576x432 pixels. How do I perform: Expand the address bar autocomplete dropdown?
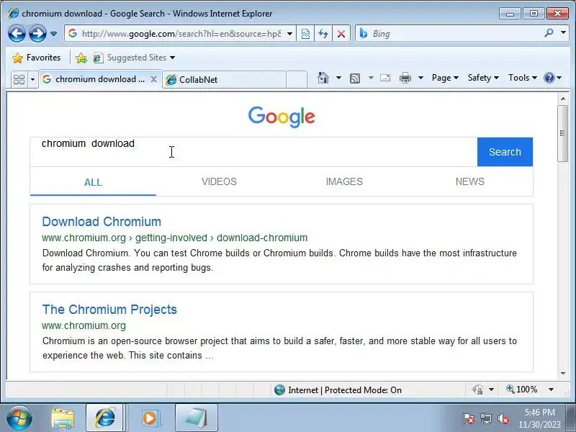(290, 34)
